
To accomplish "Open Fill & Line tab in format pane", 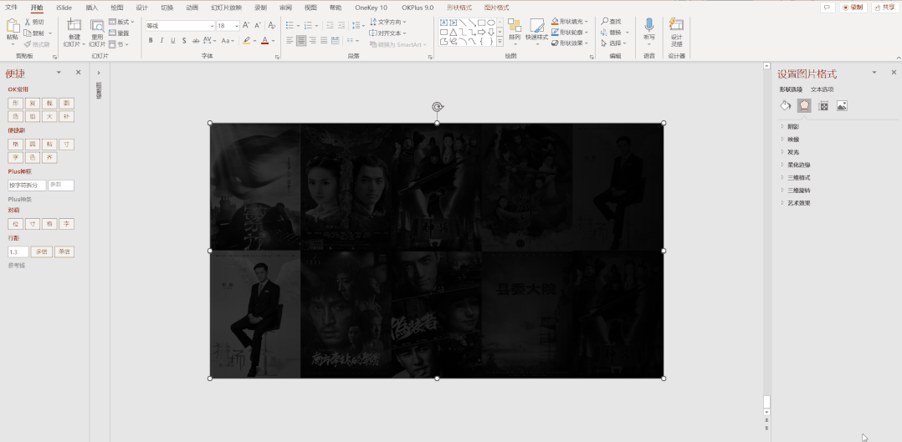I will click(785, 106).
